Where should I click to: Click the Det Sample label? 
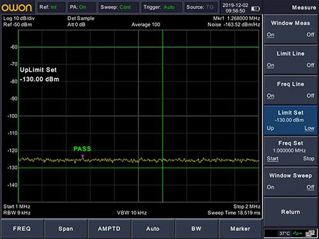pyautogui.click(x=81, y=18)
